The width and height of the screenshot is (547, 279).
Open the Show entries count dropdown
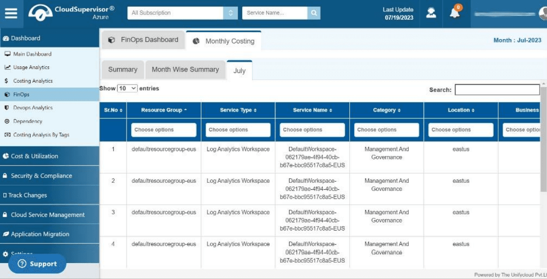pos(127,88)
